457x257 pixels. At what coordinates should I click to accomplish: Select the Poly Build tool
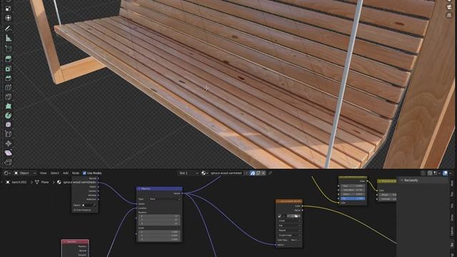(x=8, y=106)
